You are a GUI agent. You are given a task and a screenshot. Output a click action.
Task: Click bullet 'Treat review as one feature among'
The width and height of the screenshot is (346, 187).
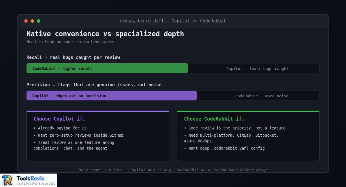pyautogui.click(x=74, y=145)
